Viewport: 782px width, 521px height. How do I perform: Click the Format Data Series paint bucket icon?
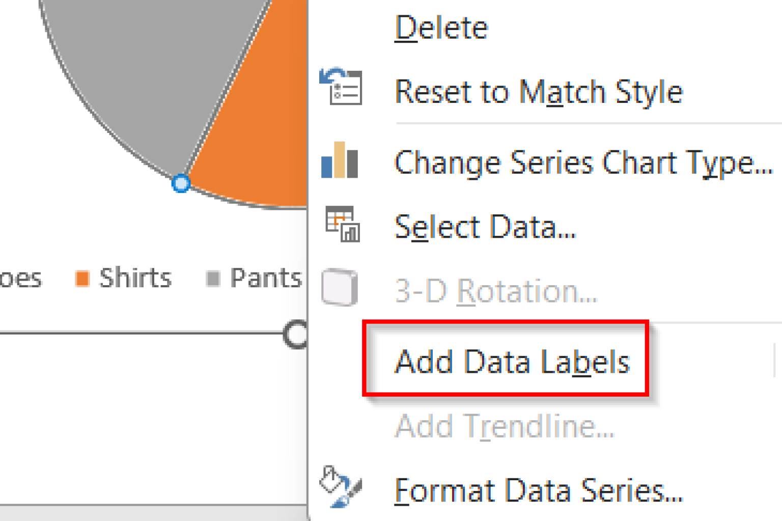pyautogui.click(x=340, y=486)
